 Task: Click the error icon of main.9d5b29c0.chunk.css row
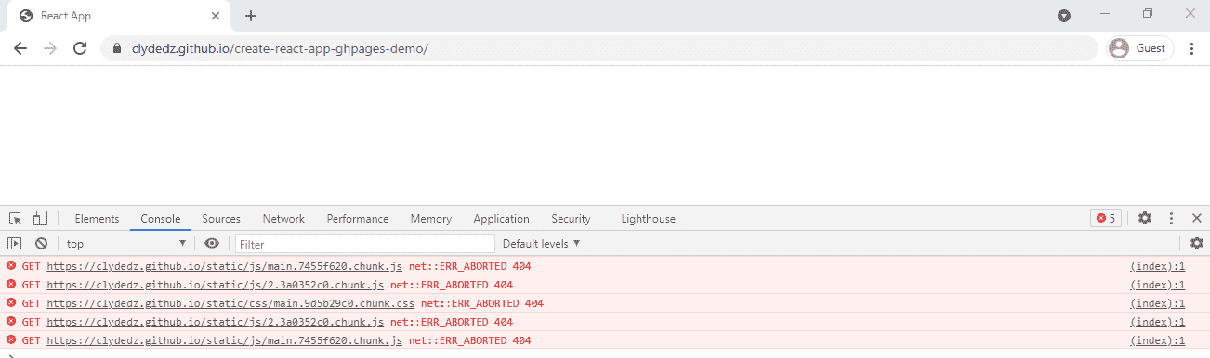coord(11,303)
